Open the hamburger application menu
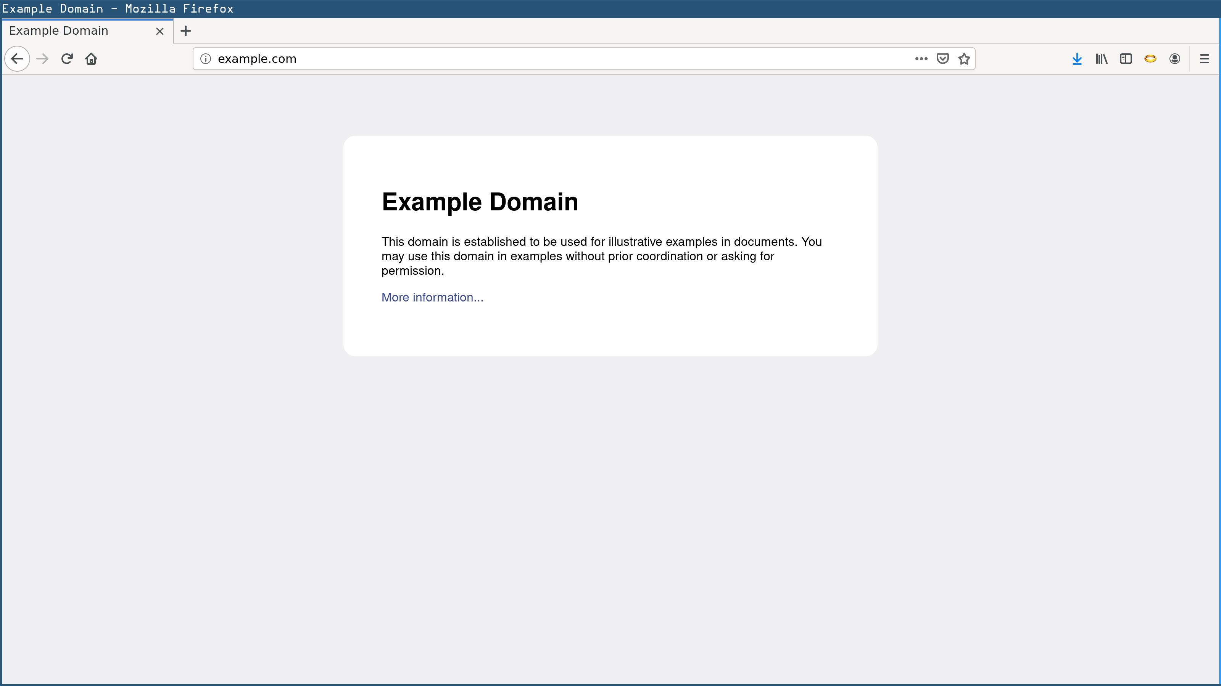The image size is (1221, 686). coord(1204,59)
